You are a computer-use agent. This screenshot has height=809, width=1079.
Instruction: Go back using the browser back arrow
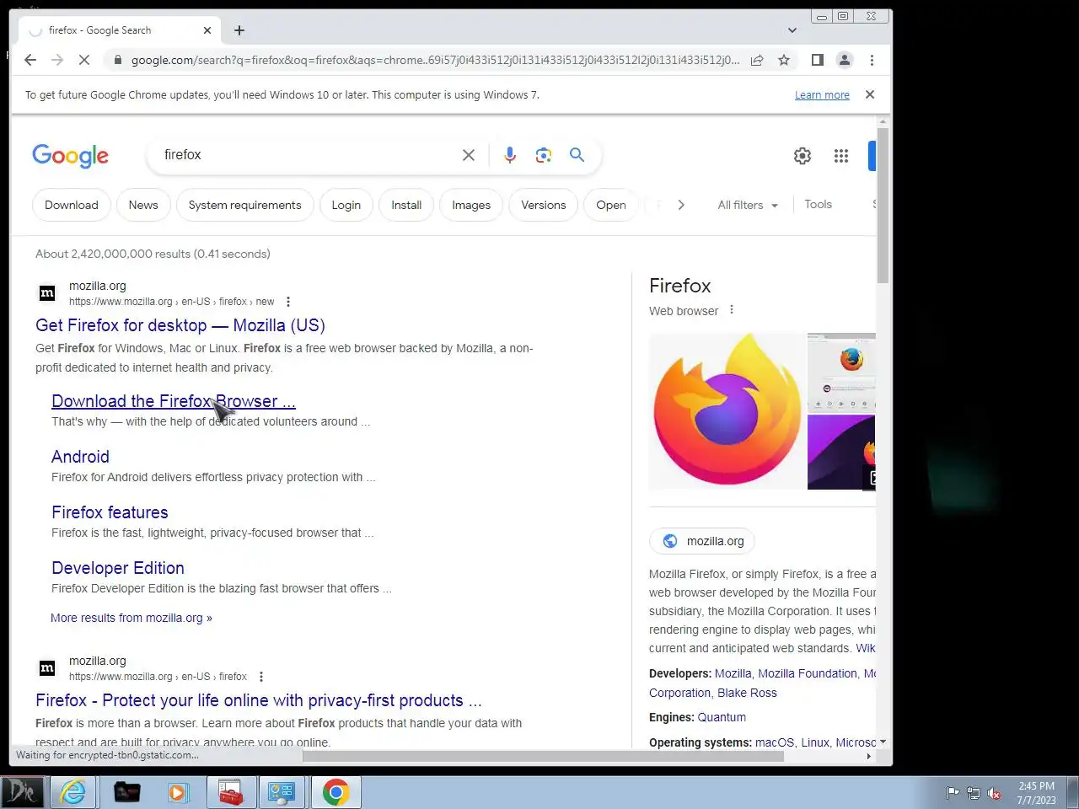point(30,60)
